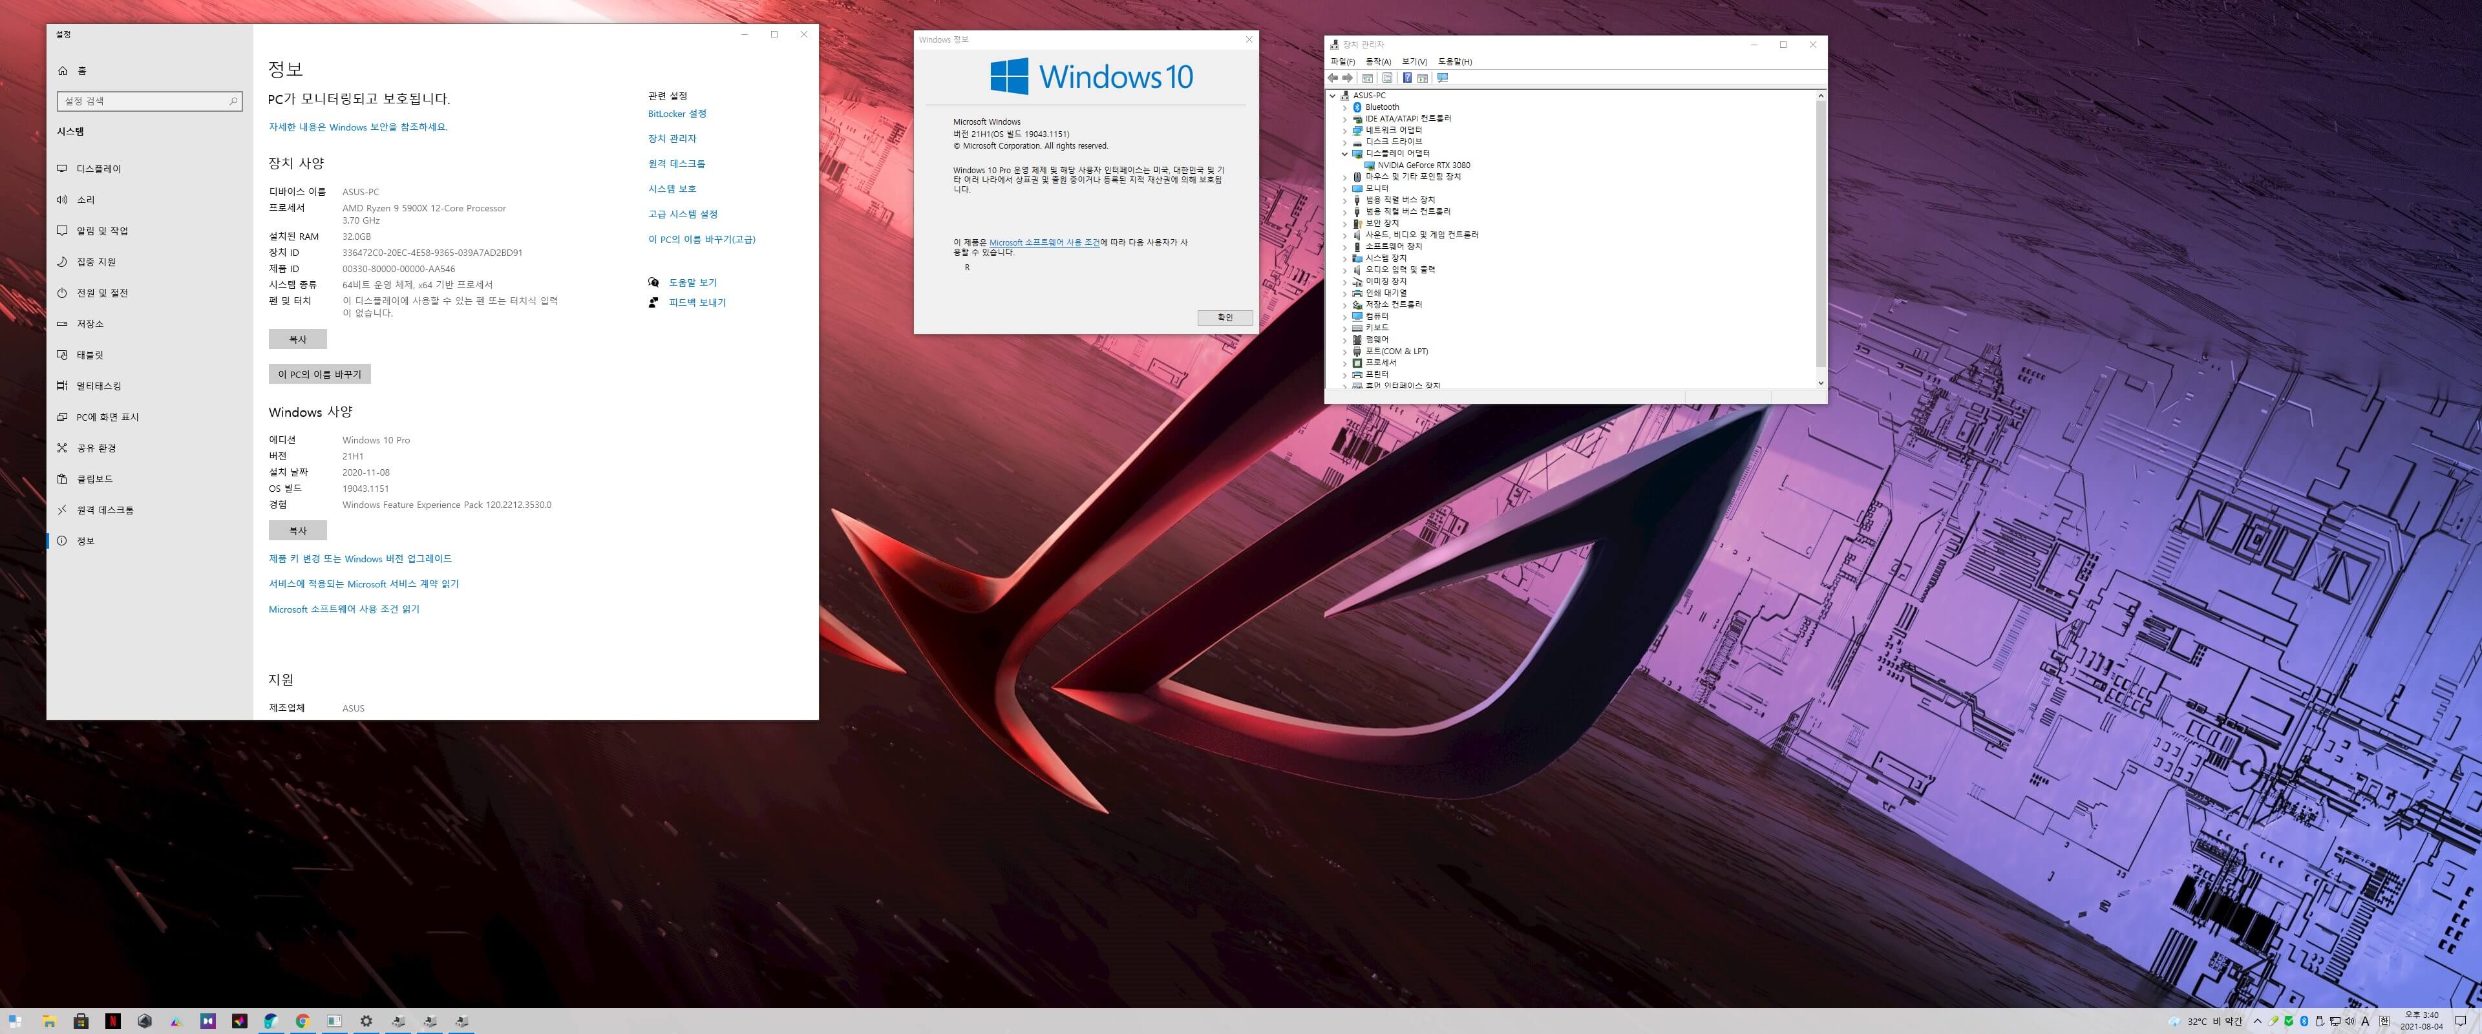Open the BitLocker 설정 link
Viewport: 2482px width, 1034px height.
[x=677, y=114]
